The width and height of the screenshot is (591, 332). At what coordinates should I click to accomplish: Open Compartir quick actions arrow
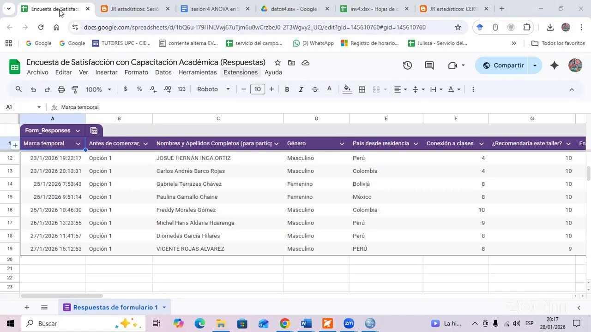tap(535, 65)
